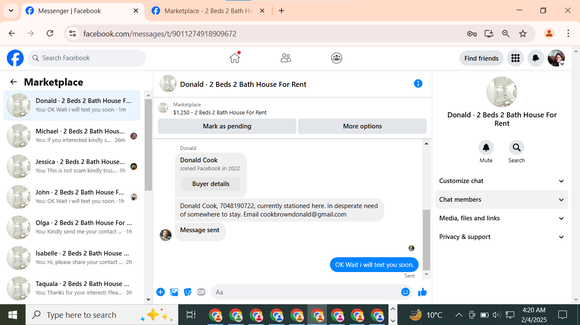Open Donald's listing thumbnail in right panel
This screenshot has height=325, width=580.
tap(502, 92)
